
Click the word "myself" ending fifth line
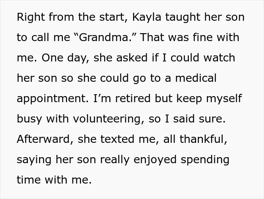coord(224,99)
